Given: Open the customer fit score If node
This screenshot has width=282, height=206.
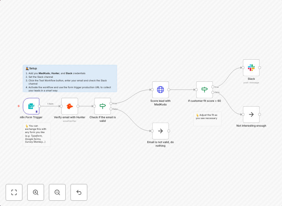Looking at the screenshot, I should [x=204, y=90].
